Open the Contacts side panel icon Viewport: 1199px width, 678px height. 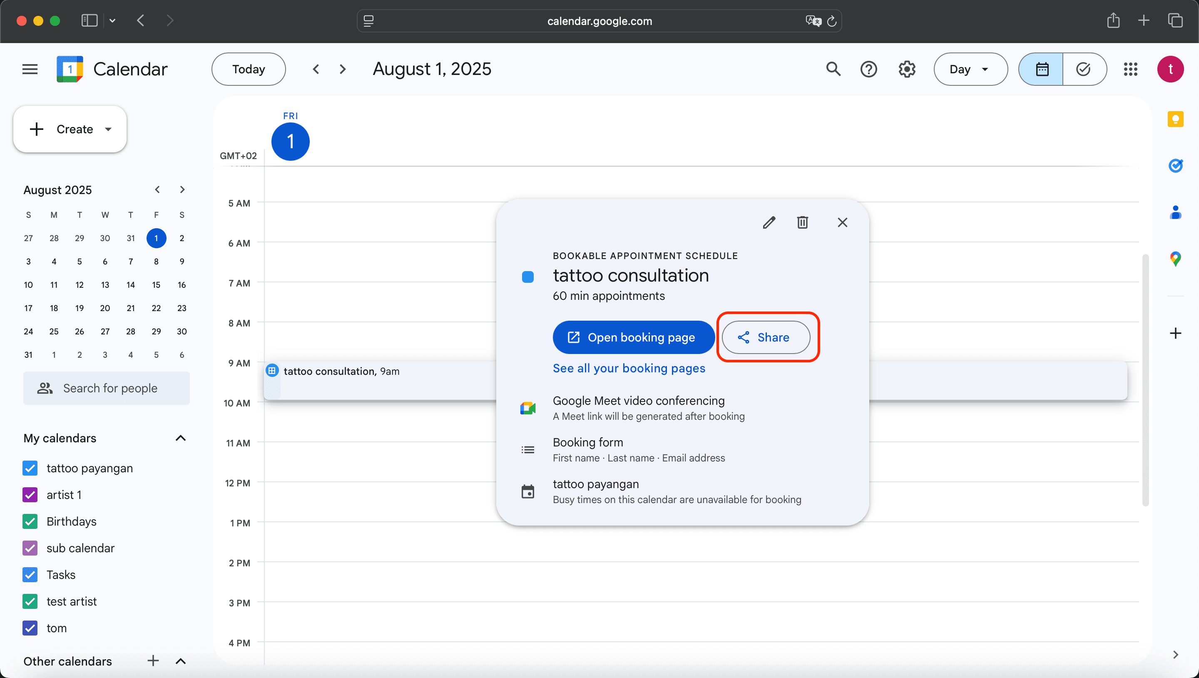(x=1175, y=212)
